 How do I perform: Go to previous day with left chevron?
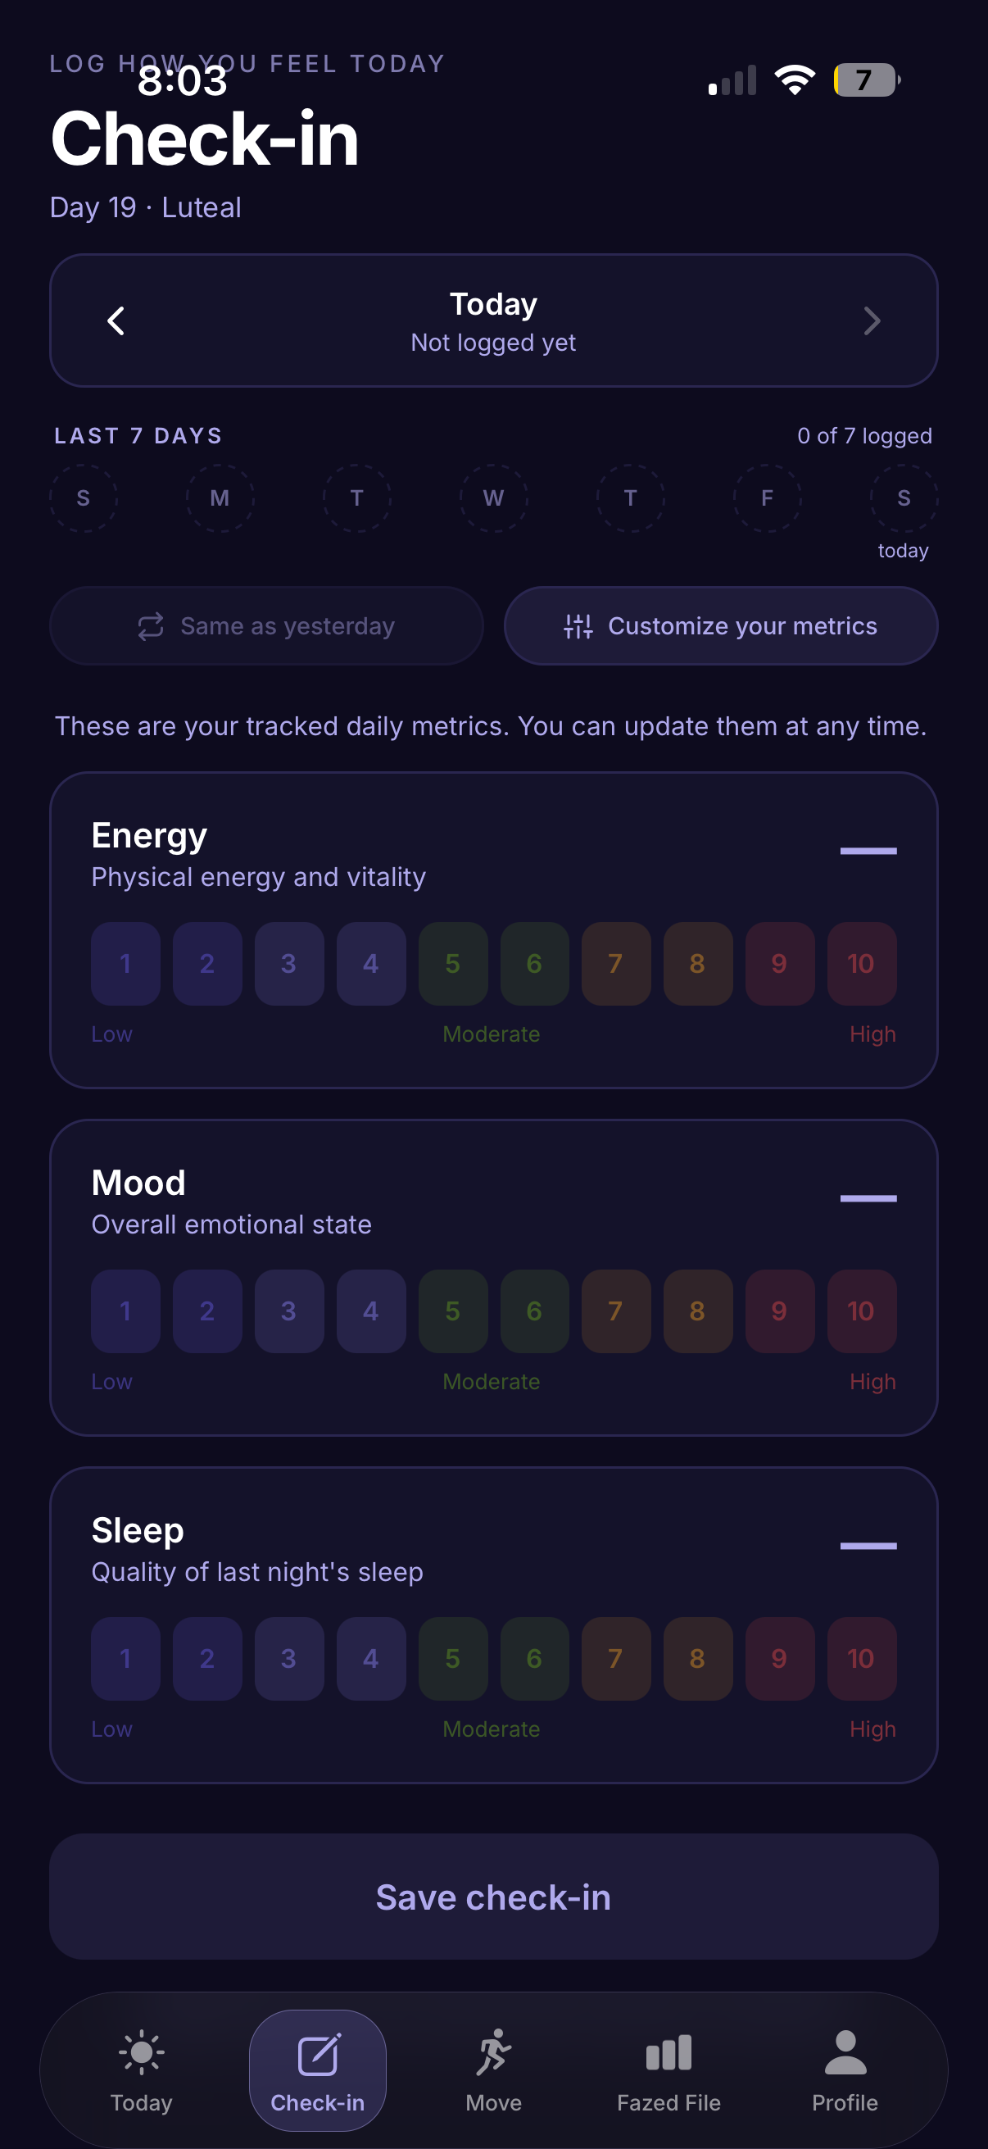[x=116, y=320]
